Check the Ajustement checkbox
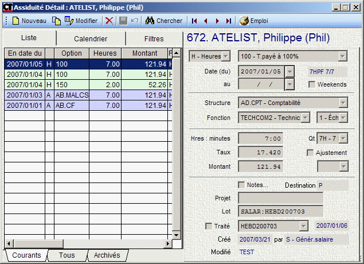The image size is (364, 264). 310,153
